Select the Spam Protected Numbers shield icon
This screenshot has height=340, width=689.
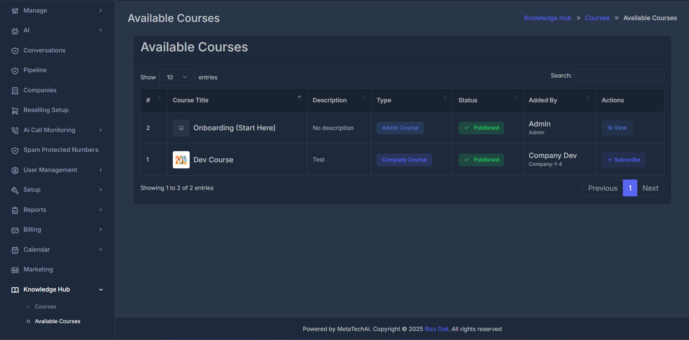point(15,150)
